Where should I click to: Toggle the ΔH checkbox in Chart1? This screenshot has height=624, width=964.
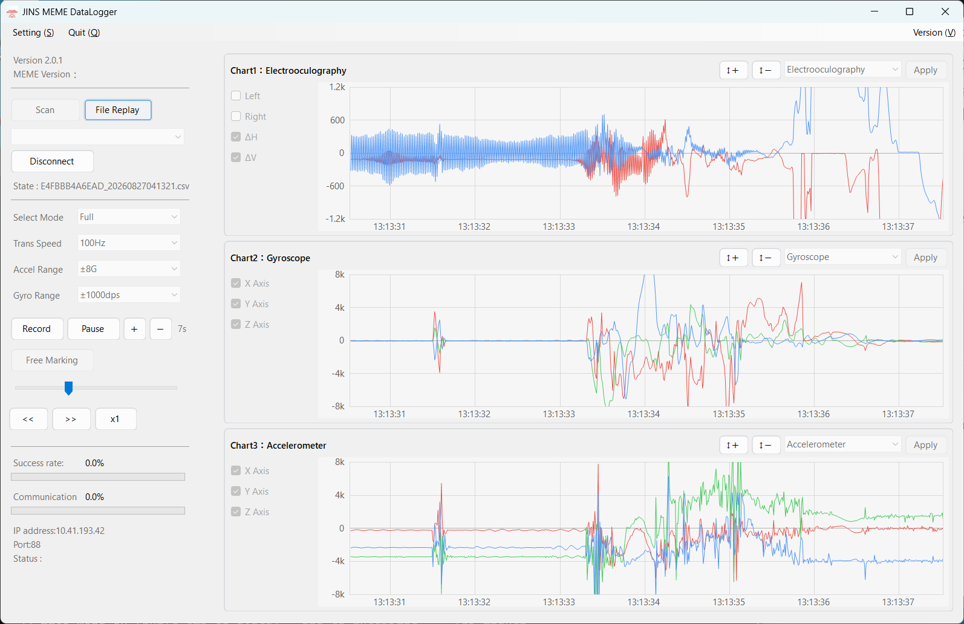pos(236,137)
